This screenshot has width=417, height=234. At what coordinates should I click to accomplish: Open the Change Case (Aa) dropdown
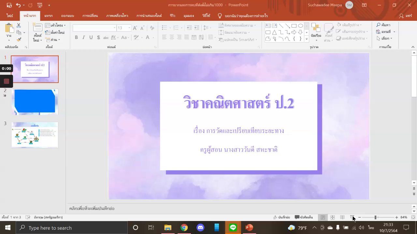pyautogui.click(x=125, y=37)
